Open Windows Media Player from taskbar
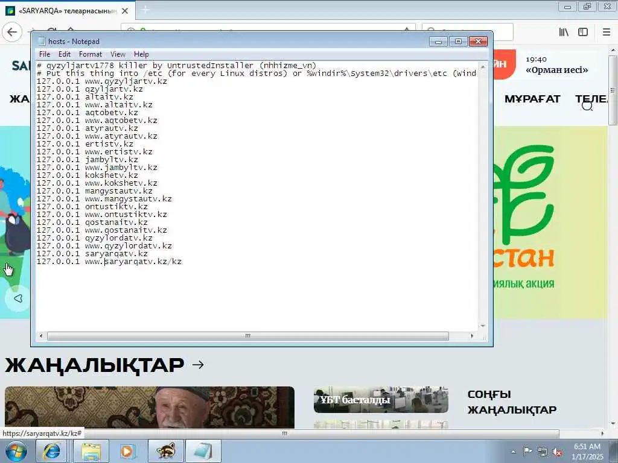 [127, 451]
